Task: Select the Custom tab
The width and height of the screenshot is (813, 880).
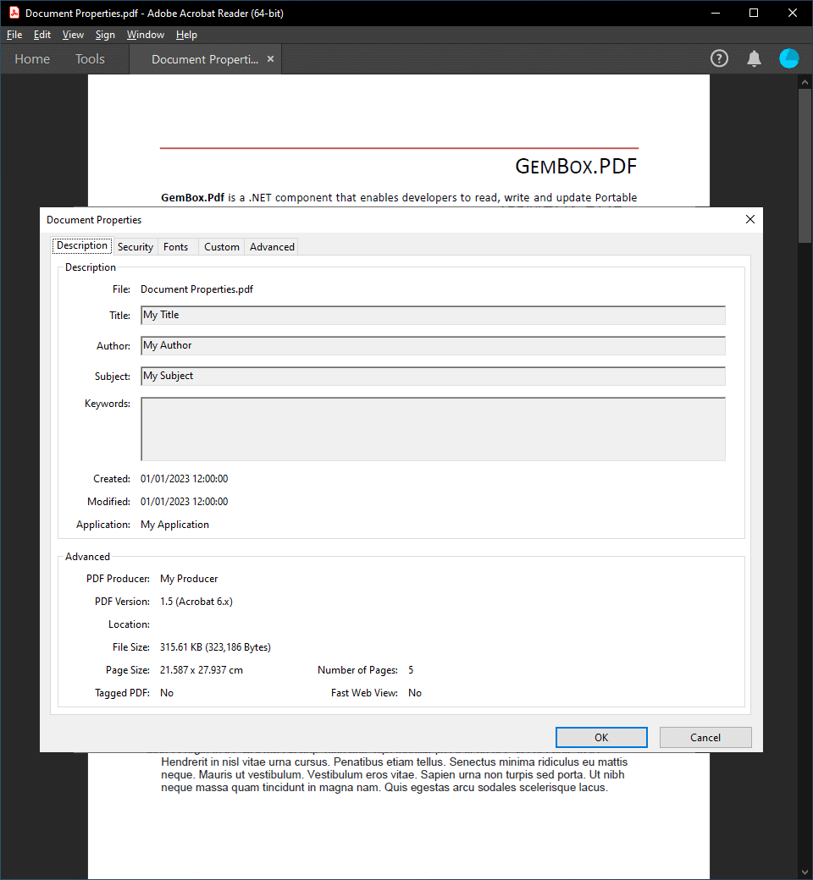Action: (222, 247)
